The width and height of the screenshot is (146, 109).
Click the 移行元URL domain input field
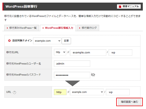pyautogui.click(x=88, y=52)
